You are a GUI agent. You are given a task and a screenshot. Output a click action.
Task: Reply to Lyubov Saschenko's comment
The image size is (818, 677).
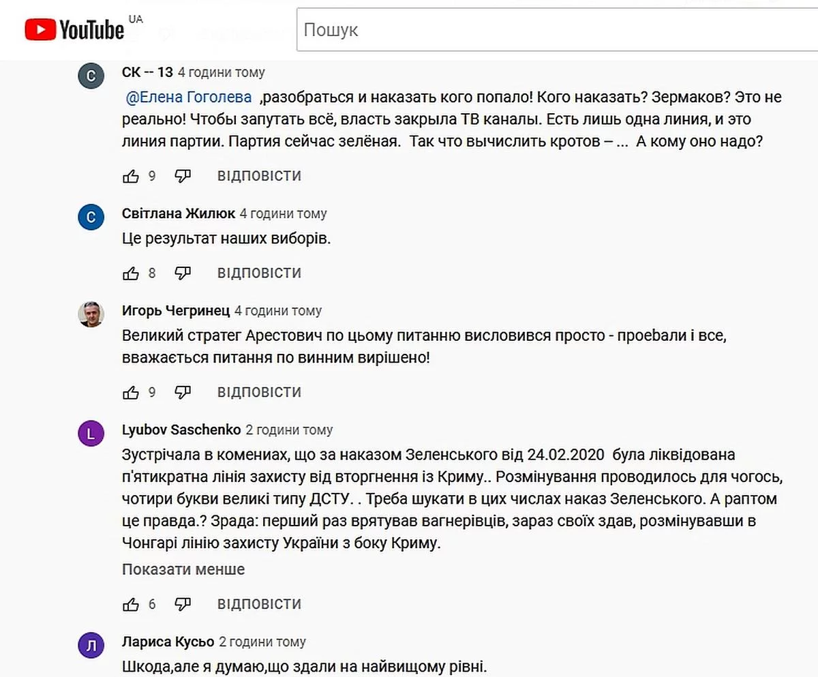[259, 604]
